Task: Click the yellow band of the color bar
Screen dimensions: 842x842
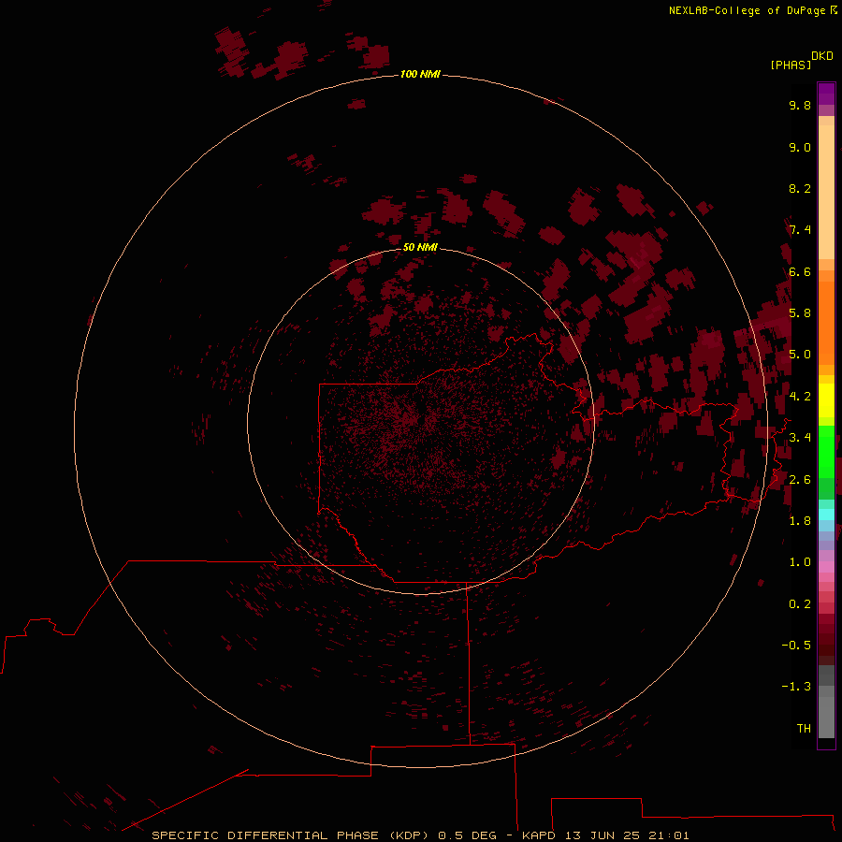Action: click(x=826, y=400)
